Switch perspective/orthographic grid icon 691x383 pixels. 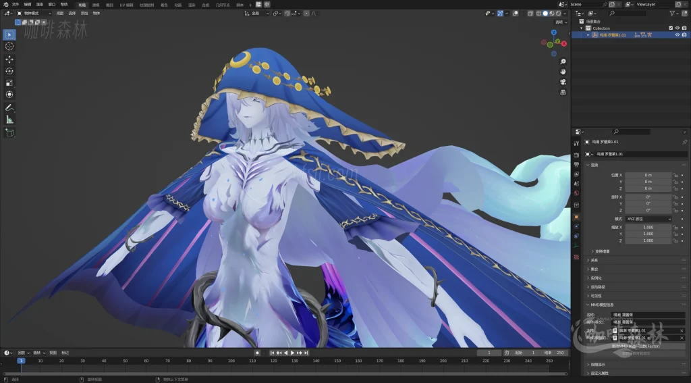tap(563, 93)
